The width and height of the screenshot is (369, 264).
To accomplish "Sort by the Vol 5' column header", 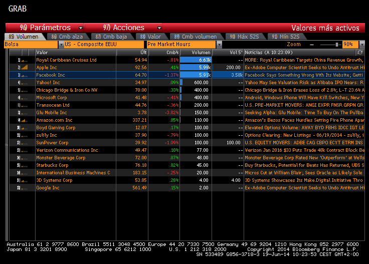I will (228, 53).
